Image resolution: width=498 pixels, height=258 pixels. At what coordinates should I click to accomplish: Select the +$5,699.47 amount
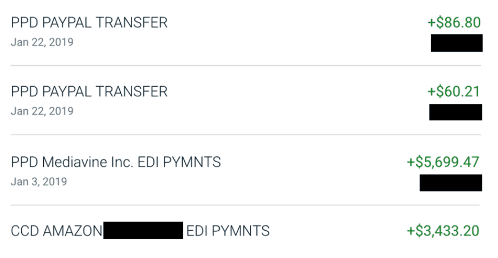(443, 162)
